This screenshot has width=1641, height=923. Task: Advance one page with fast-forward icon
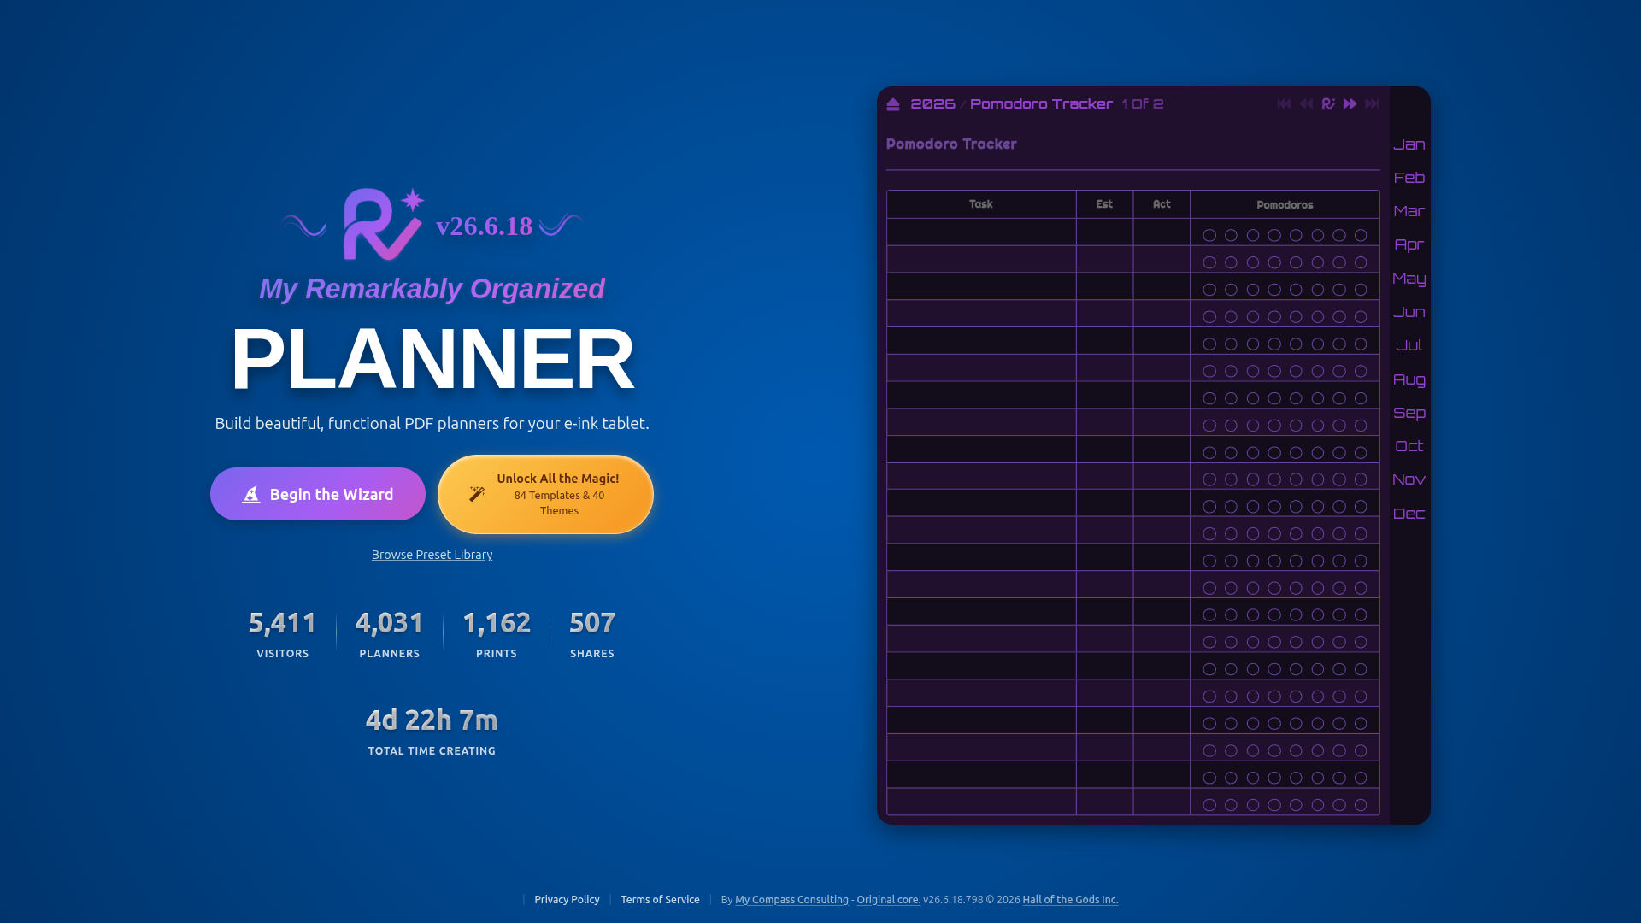point(1350,104)
